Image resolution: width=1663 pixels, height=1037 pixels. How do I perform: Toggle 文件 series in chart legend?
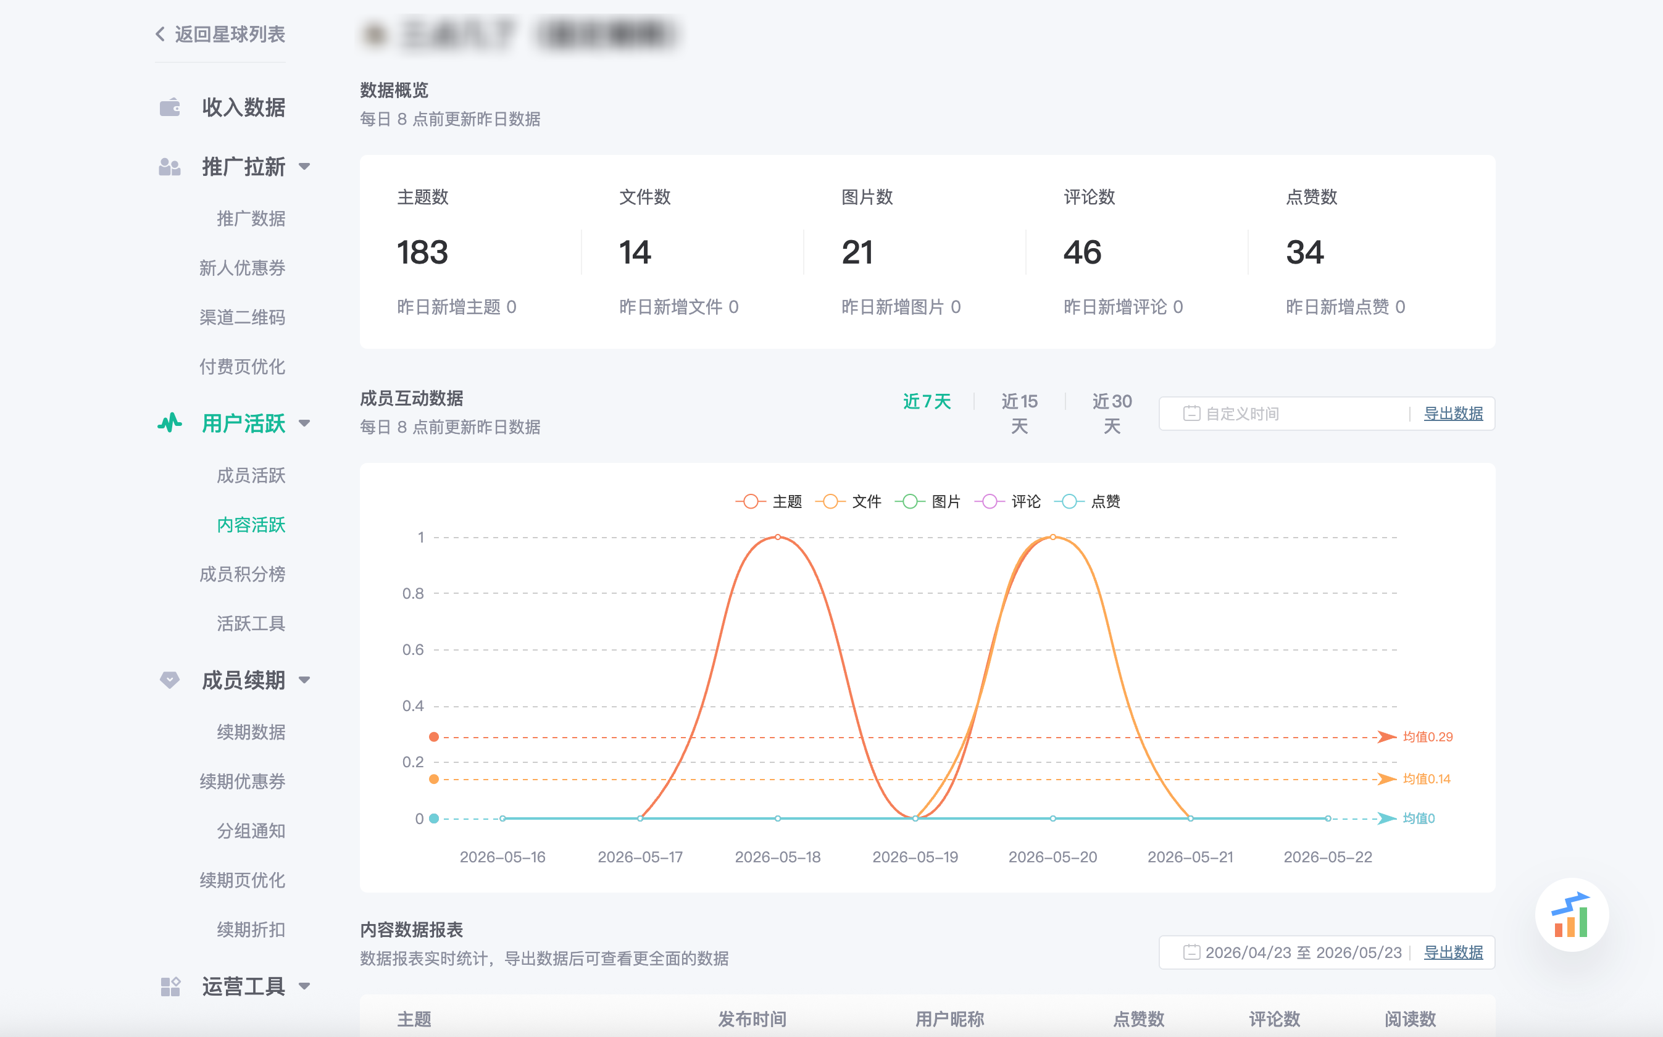(x=848, y=502)
